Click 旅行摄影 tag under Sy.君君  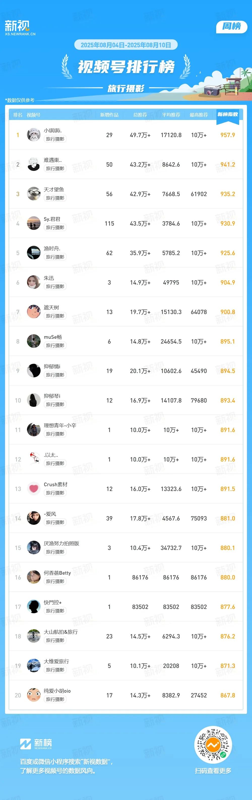(55, 227)
